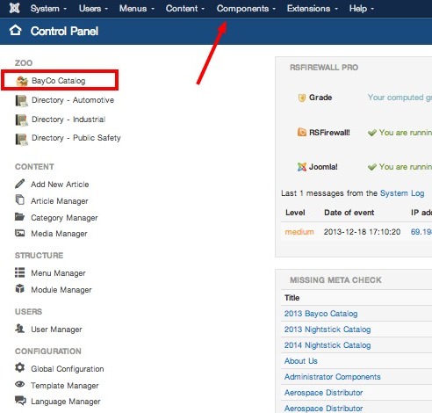
Task: Open Directory - Public Safety
Action: coord(76,138)
